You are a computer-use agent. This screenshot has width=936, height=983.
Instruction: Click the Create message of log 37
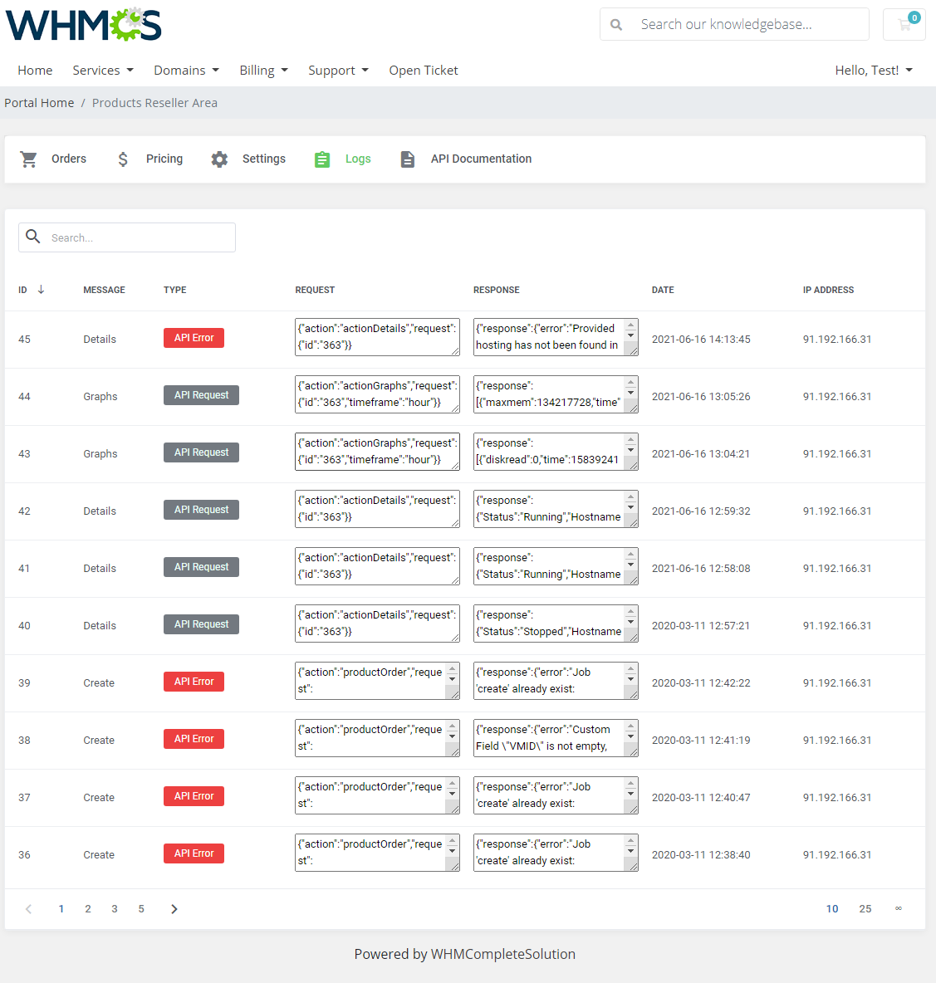[x=99, y=797]
